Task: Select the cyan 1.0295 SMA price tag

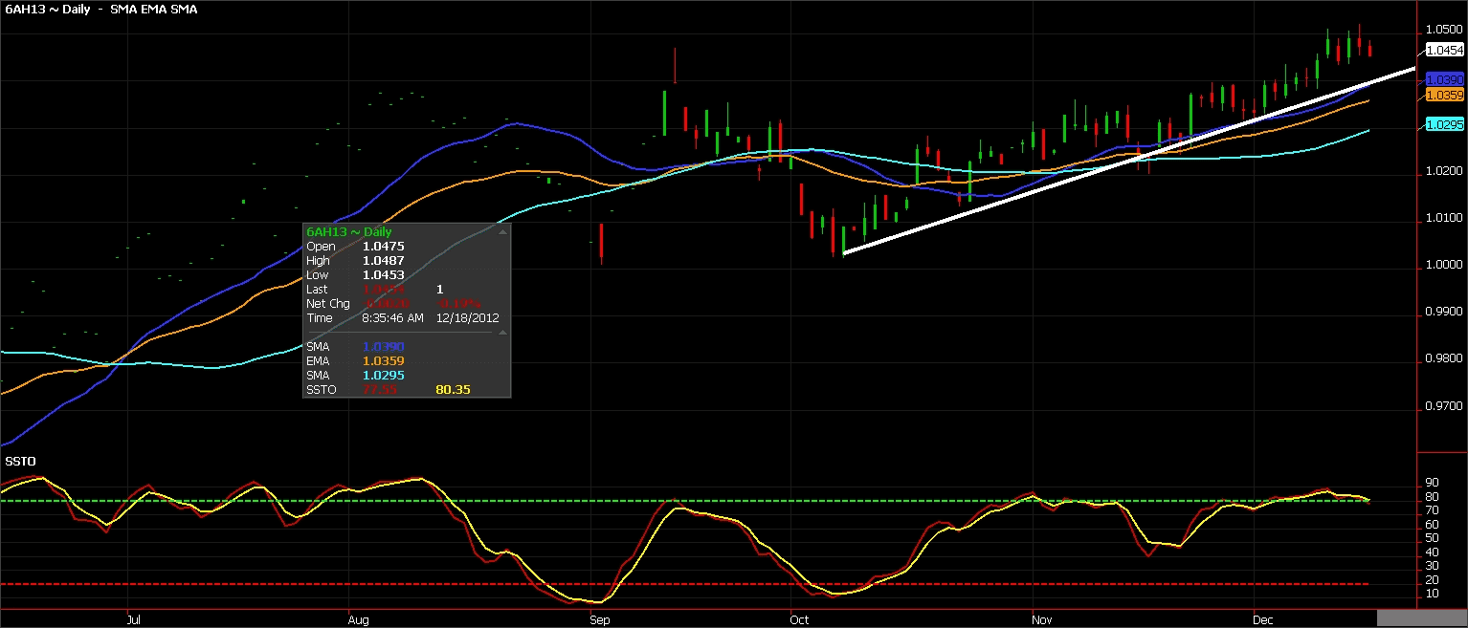Action: (x=1444, y=124)
